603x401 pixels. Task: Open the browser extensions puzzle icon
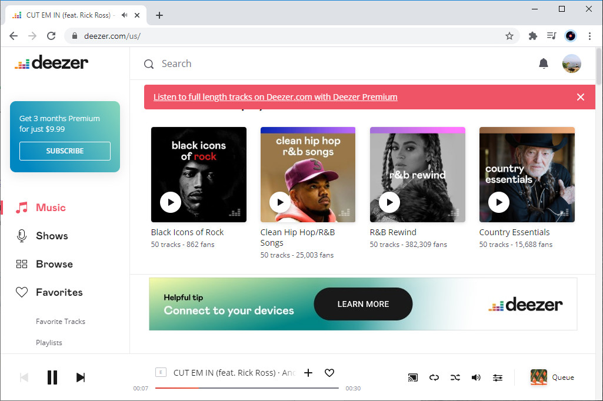(532, 36)
